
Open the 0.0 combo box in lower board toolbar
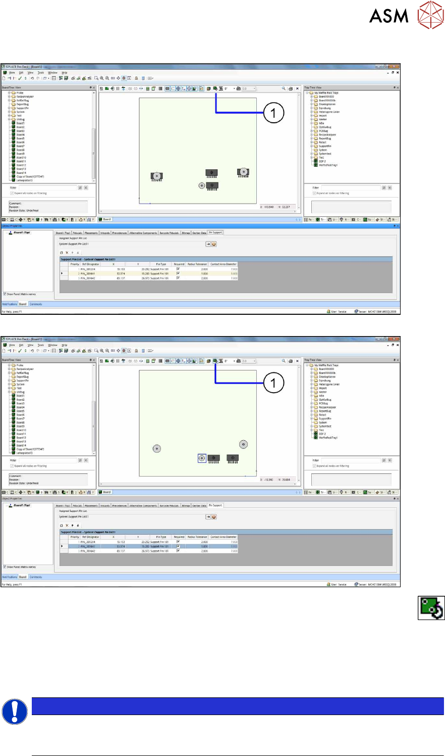click(x=249, y=361)
